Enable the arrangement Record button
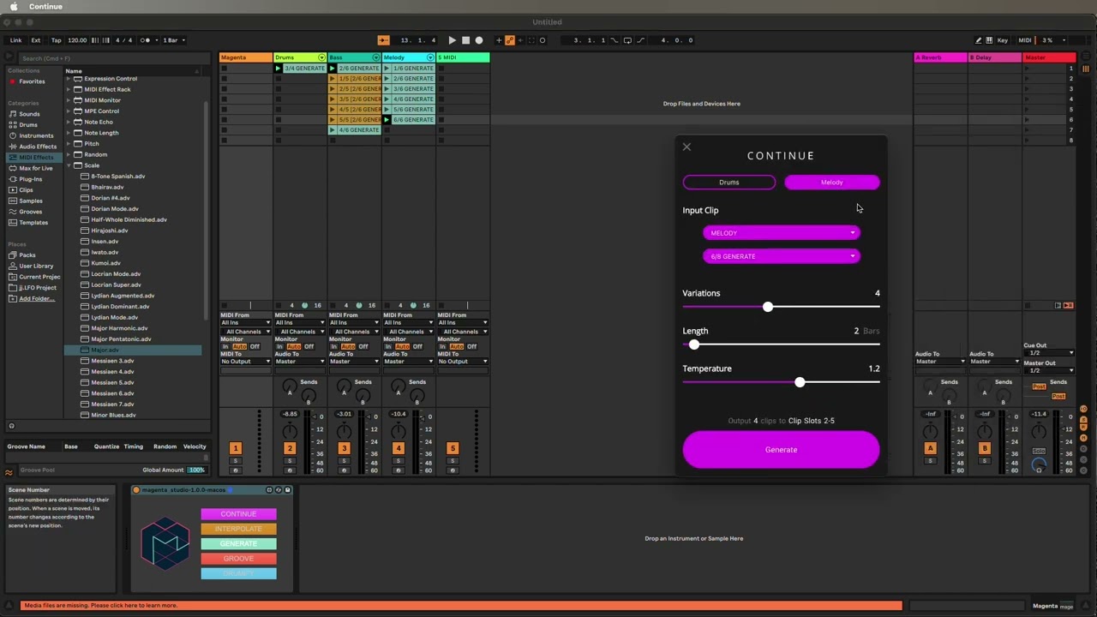 tap(479, 40)
